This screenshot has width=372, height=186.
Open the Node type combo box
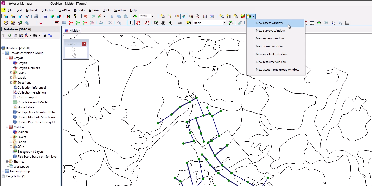(224, 23)
